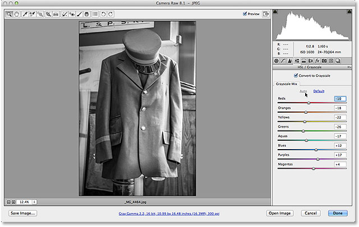
Task: Click the Default link
Action: [x=319, y=91]
